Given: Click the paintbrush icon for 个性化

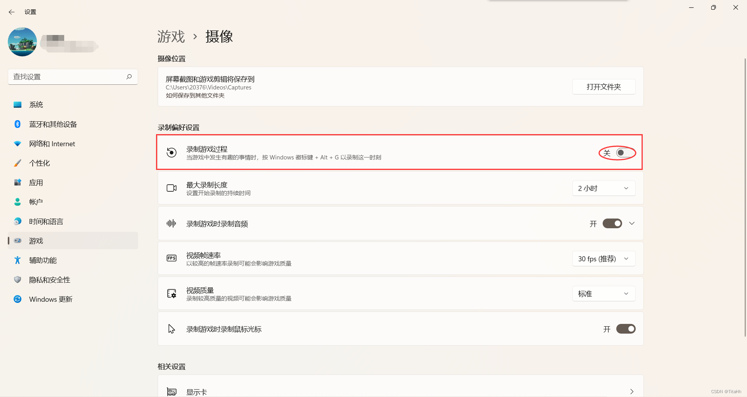Looking at the screenshot, I should pyautogui.click(x=18, y=163).
